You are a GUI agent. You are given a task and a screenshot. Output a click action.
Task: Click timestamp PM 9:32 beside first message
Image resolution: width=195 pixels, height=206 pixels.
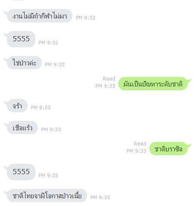[85, 18]
